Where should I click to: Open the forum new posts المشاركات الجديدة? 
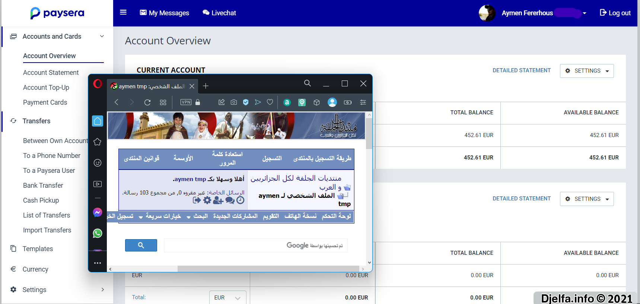coord(235,216)
